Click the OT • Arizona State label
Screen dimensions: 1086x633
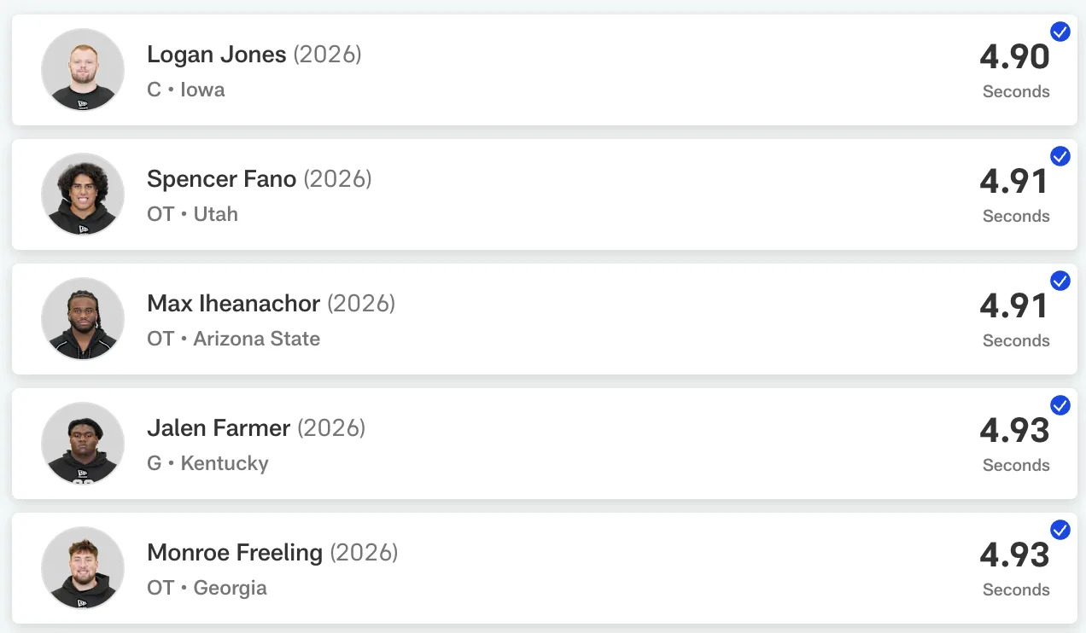233,339
